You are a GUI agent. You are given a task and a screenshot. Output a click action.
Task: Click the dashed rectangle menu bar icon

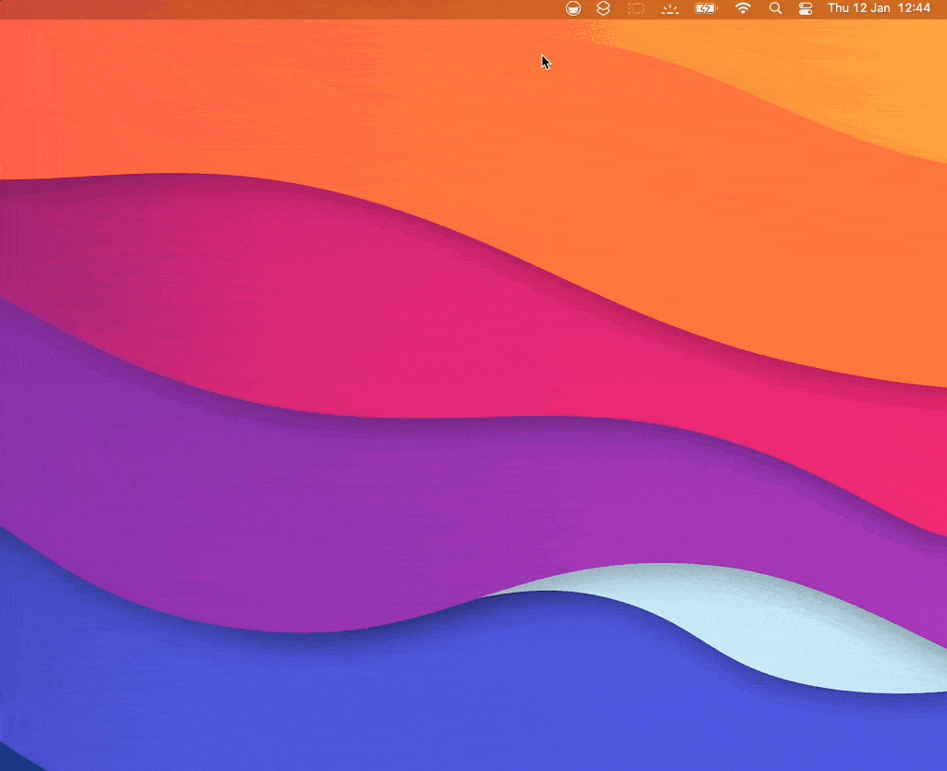[x=636, y=8]
